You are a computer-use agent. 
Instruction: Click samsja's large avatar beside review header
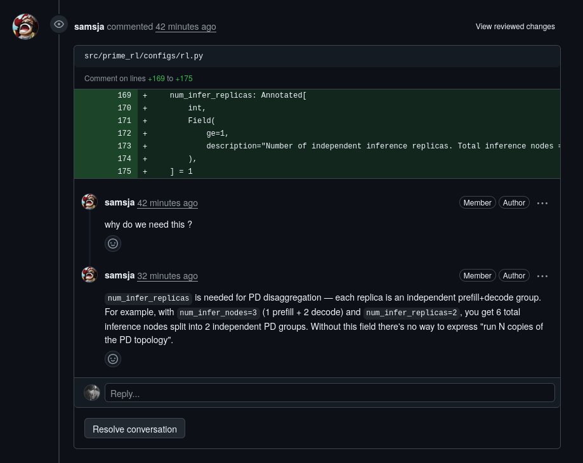coord(25,27)
